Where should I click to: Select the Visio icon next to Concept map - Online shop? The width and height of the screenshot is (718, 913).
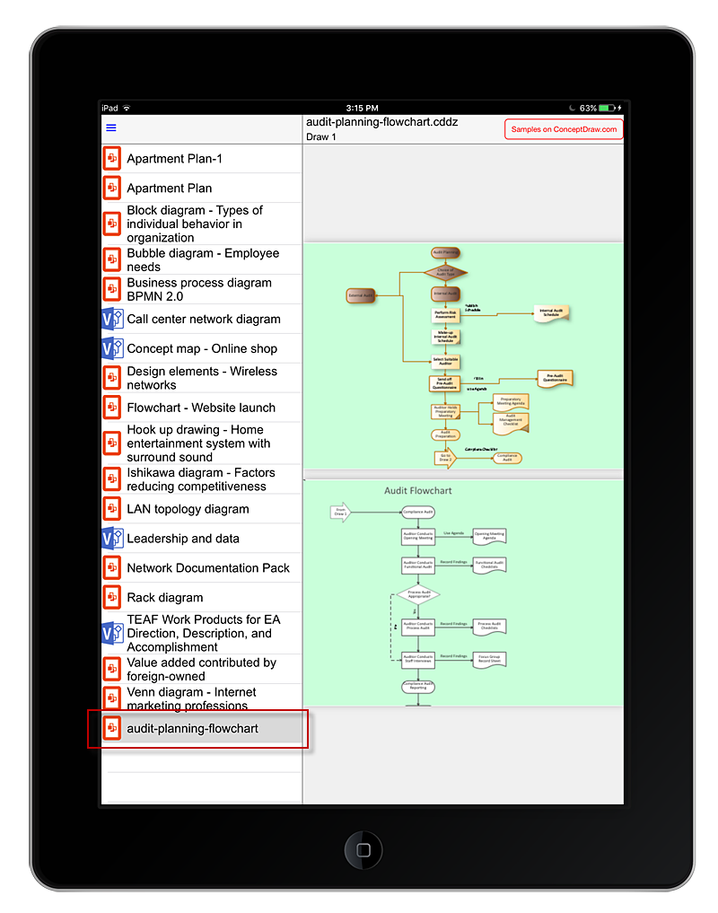[x=111, y=348]
